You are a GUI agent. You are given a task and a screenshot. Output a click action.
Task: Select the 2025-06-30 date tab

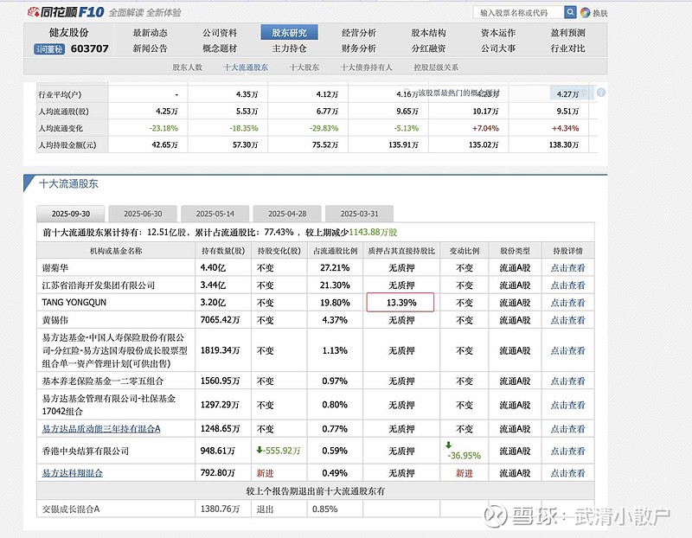(143, 212)
